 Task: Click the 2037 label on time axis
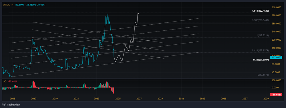pos(245,99)
